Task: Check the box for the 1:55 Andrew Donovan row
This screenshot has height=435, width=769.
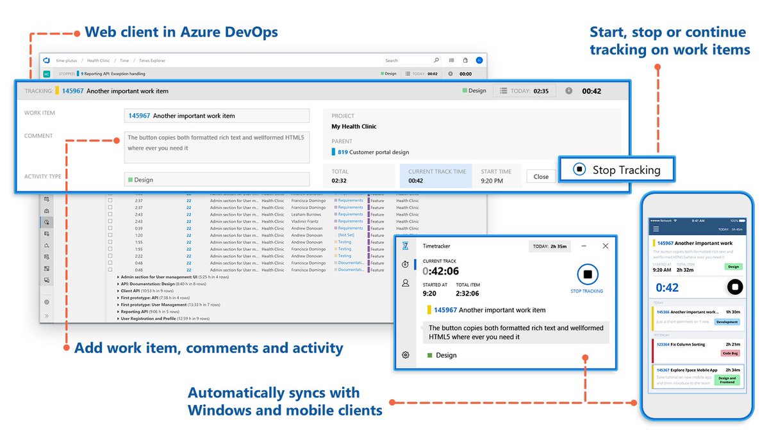Action: click(x=110, y=242)
